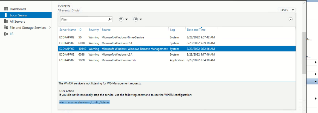
Task: Sort events by Severity column
Action: coord(94,30)
